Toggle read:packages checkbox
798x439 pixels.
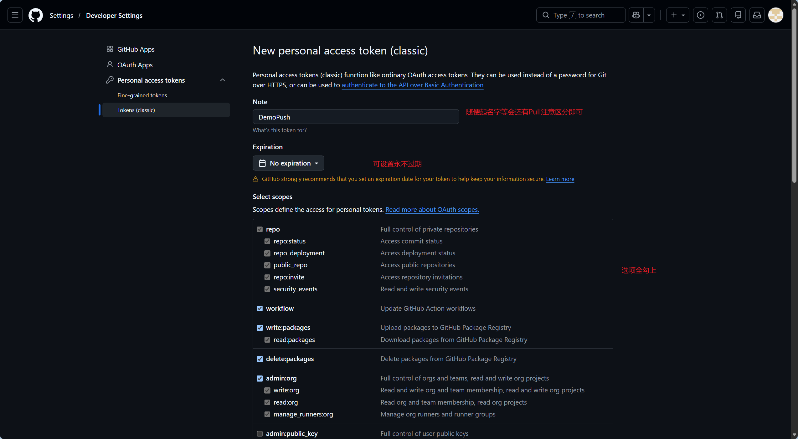click(267, 340)
